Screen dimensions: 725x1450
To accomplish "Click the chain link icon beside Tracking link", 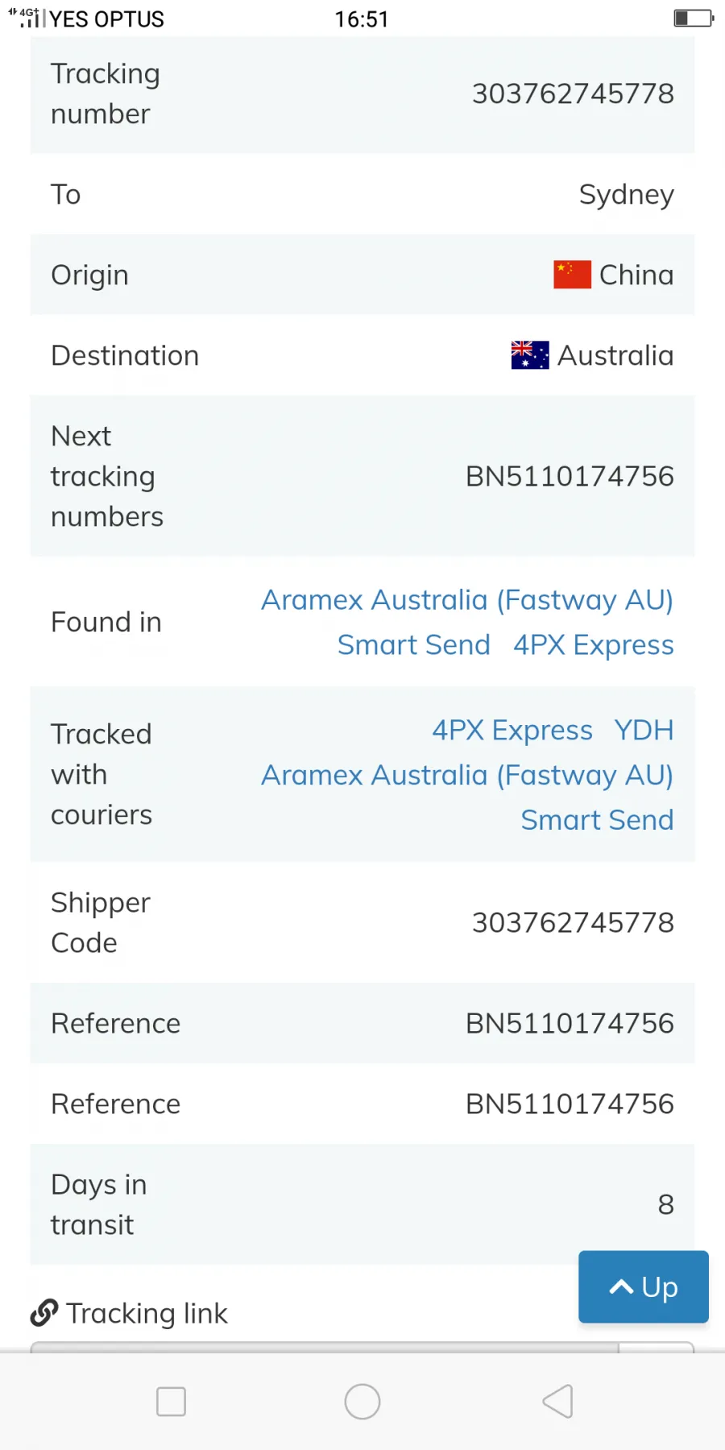I will [x=44, y=1313].
